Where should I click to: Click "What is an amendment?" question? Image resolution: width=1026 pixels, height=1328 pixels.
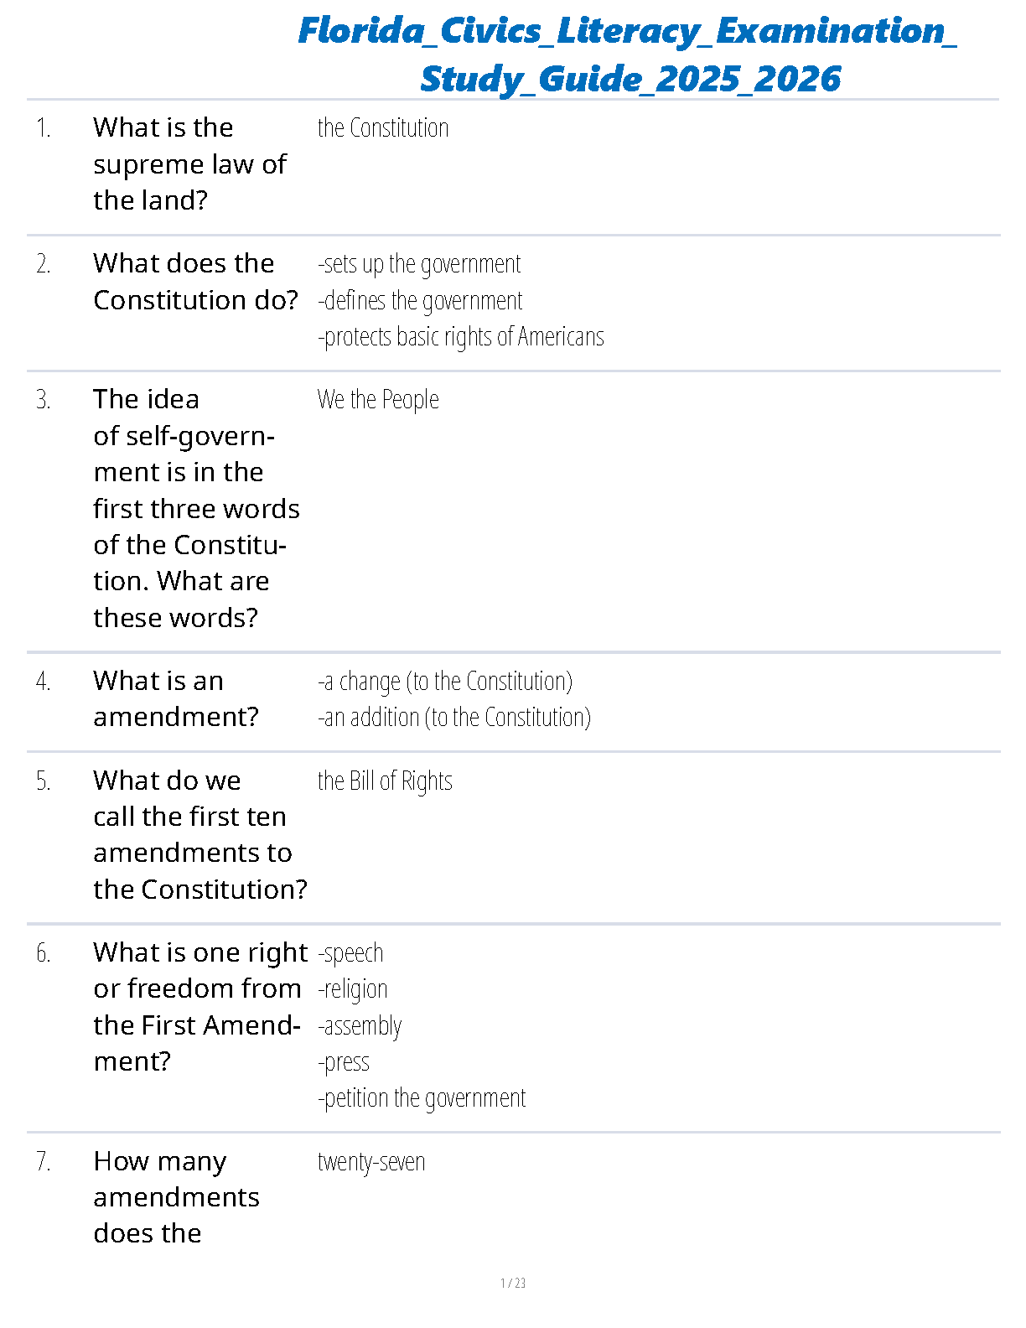pos(175,698)
